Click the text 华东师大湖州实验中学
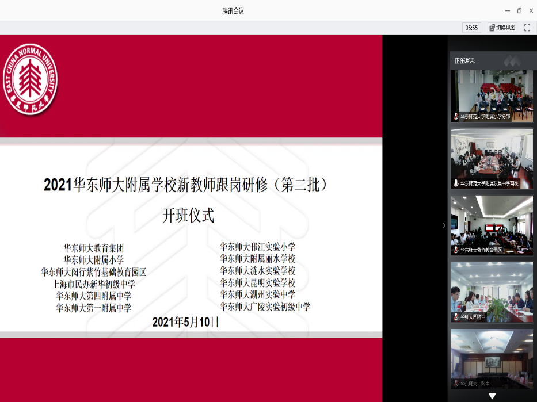Image resolution: width=537 pixels, height=402 pixels. pyautogui.click(x=257, y=294)
